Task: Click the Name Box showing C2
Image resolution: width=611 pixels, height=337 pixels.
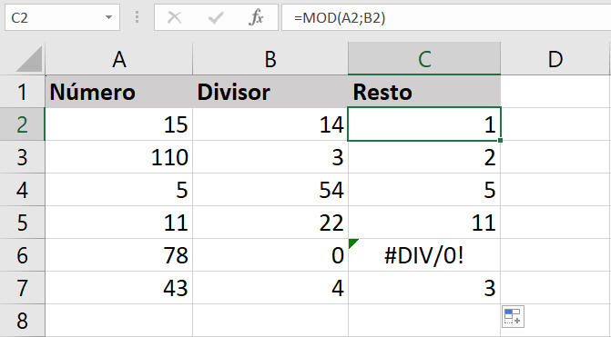Action: click(x=62, y=17)
